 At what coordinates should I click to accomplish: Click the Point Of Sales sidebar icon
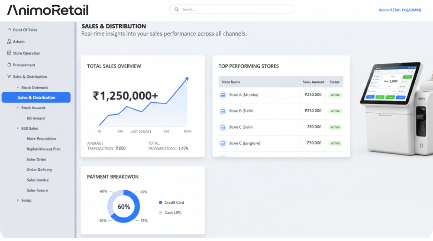(x=9, y=29)
